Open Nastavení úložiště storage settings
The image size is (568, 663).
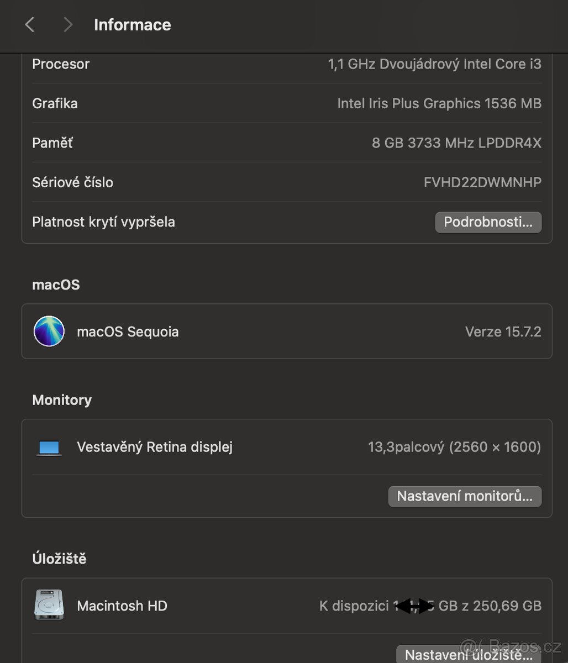pyautogui.click(x=468, y=655)
